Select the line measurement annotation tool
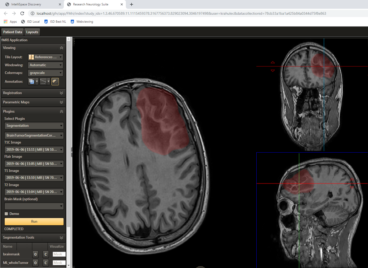The height and width of the screenshot is (268, 368). [x=43, y=82]
